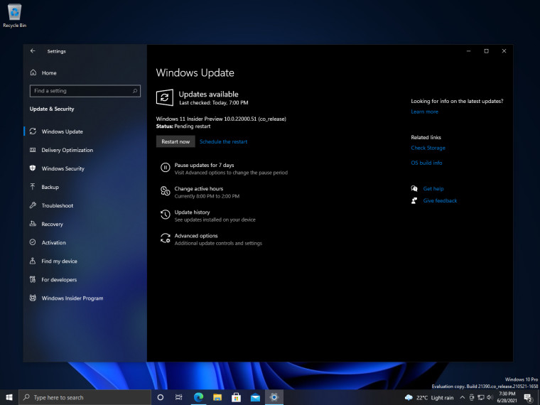Open the Learn more link

(424, 112)
